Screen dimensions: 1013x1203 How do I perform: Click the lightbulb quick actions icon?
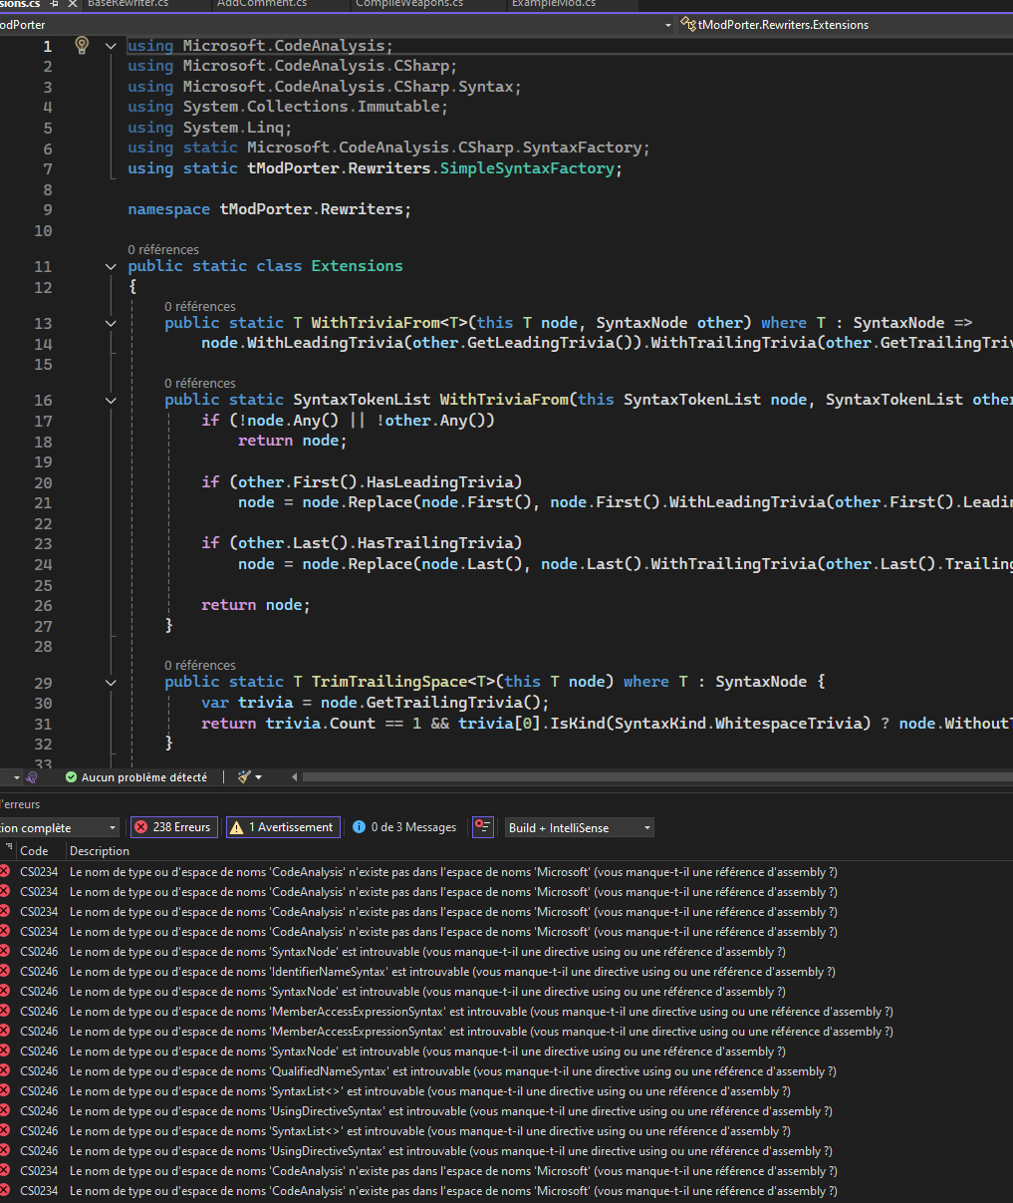82,45
